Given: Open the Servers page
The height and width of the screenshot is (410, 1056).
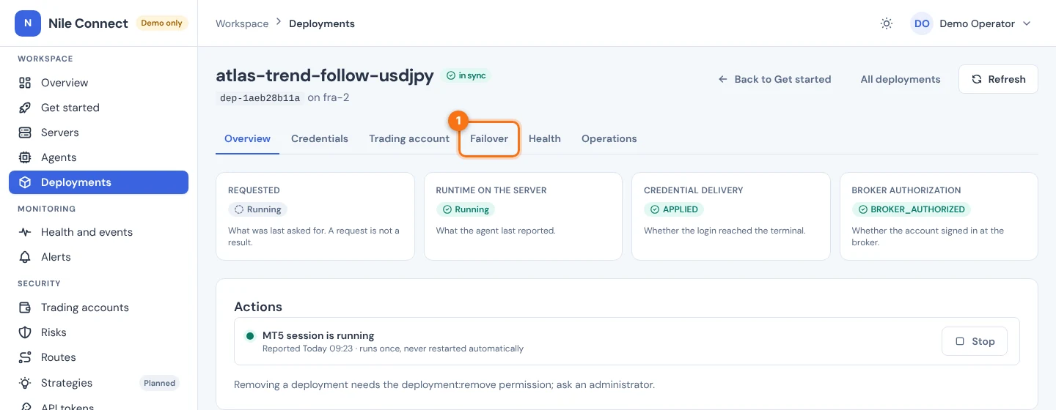Looking at the screenshot, I should (x=98, y=133).
